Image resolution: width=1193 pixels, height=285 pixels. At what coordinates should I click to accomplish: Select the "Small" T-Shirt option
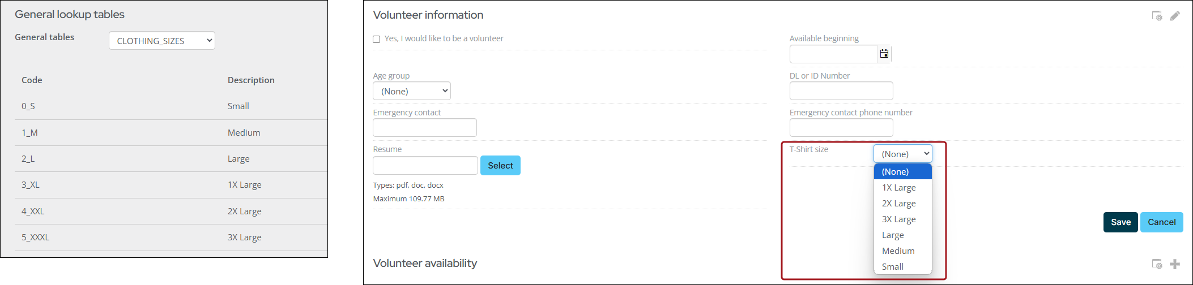[x=893, y=267]
